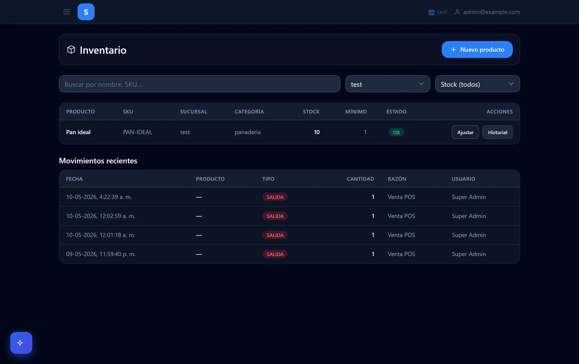Click the SALIDA badge in the 12:01:18 row

(275, 235)
